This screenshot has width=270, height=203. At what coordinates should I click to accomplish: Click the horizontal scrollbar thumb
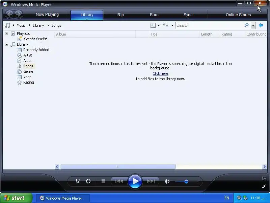coord(118,166)
